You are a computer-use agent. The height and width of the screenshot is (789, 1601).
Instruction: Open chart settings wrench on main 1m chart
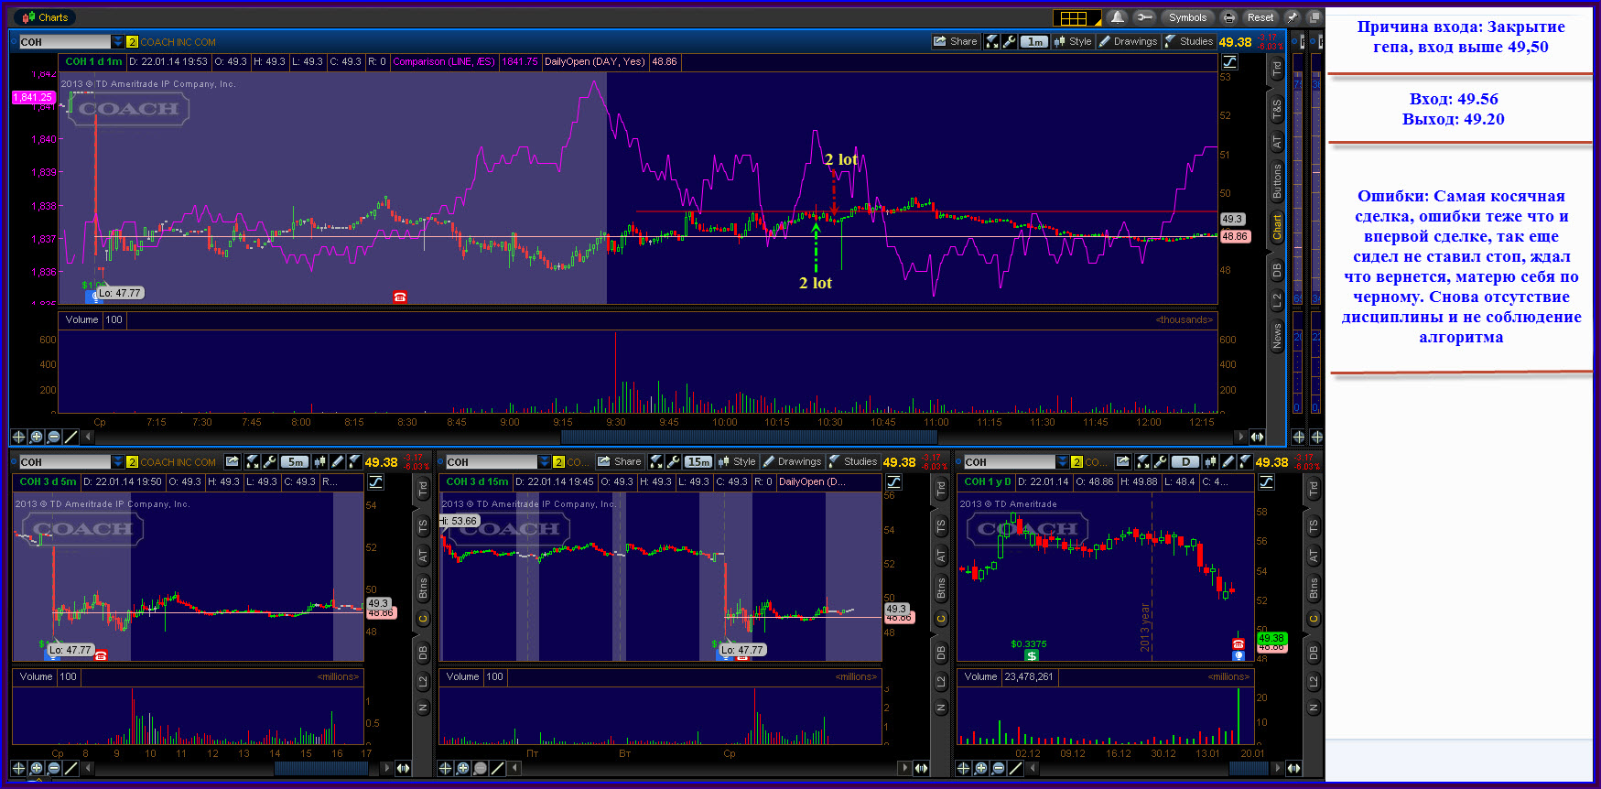pos(1010,41)
